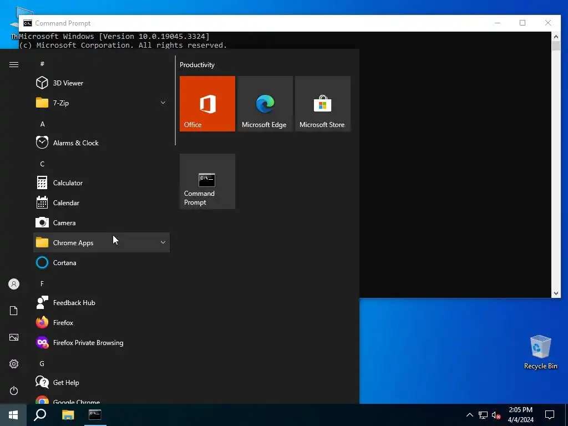
Task: Open the Microsoft Edge tile
Action: pos(265,104)
